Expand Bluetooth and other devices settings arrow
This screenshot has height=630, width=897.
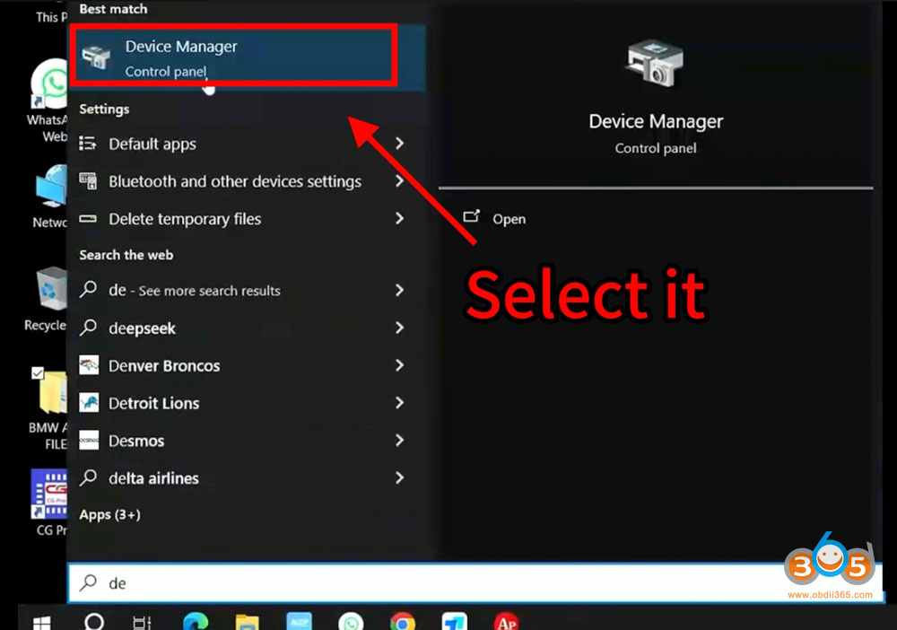point(399,181)
